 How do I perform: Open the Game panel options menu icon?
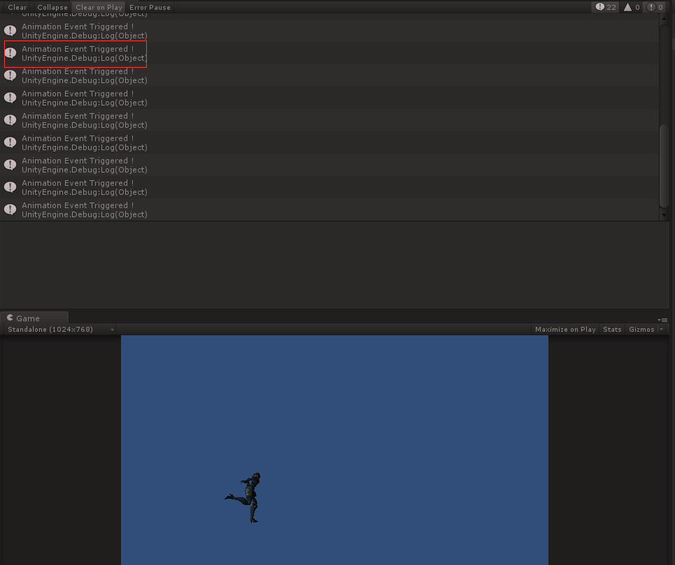tap(662, 320)
